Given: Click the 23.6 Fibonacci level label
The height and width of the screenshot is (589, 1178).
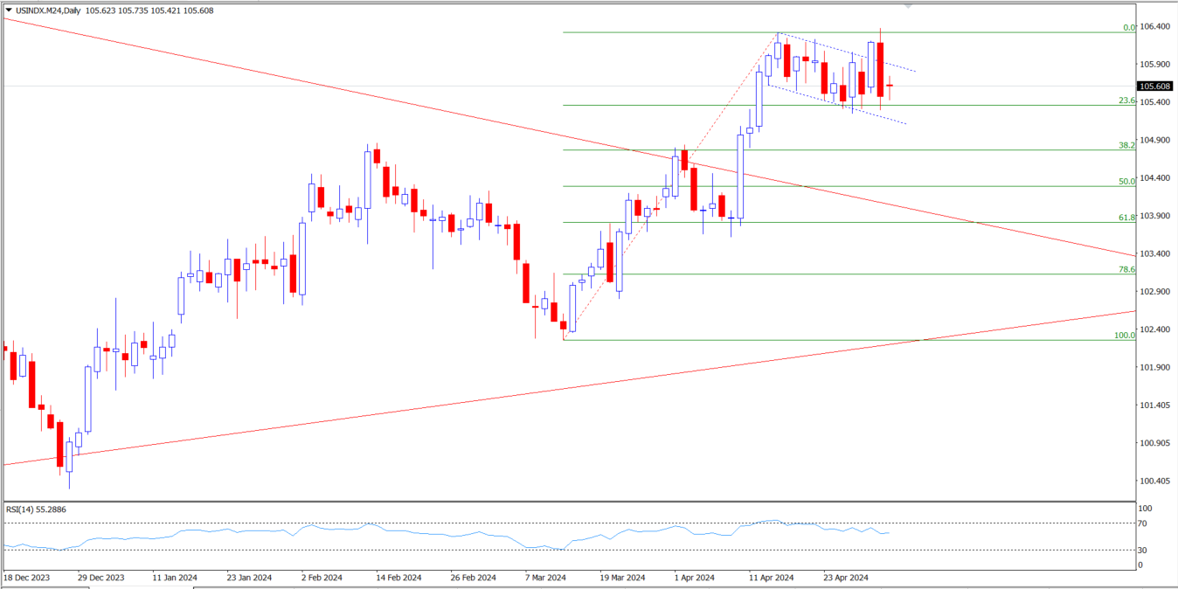Looking at the screenshot, I should [x=1126, y=100].
